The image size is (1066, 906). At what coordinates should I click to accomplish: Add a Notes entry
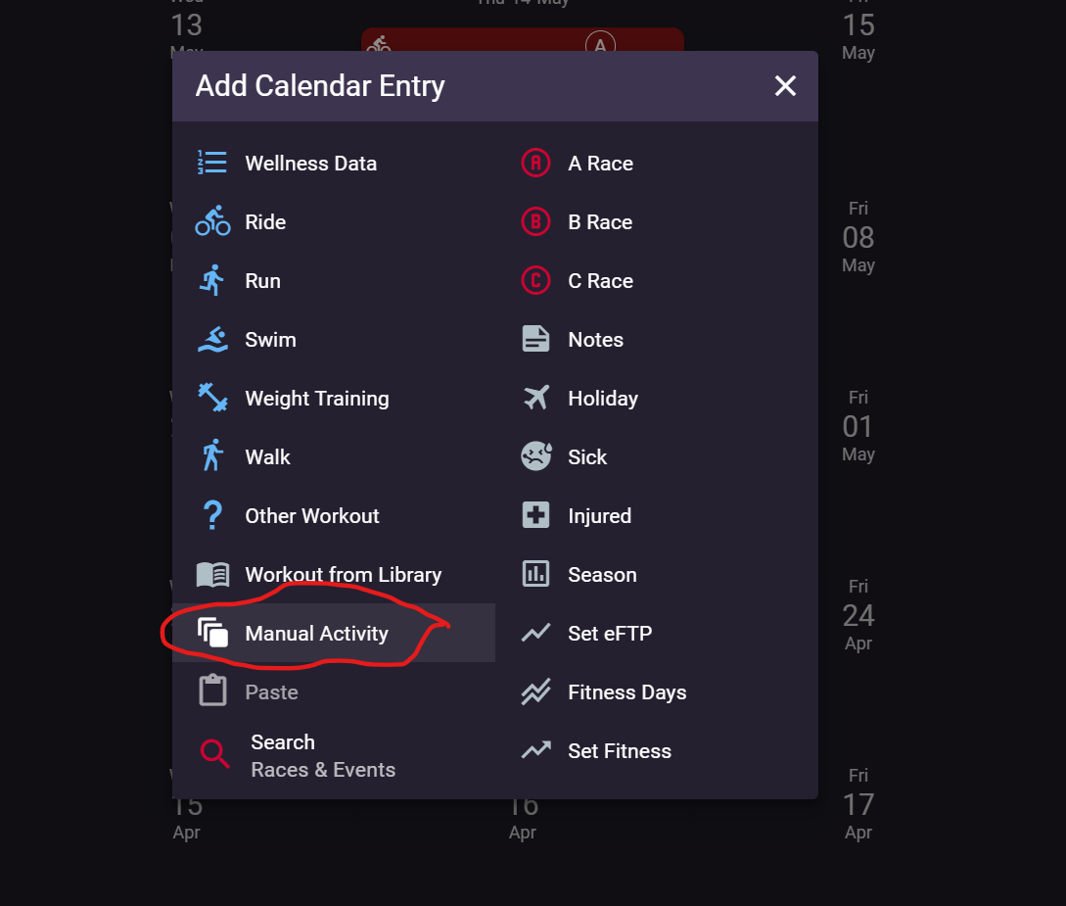(657, 340)
